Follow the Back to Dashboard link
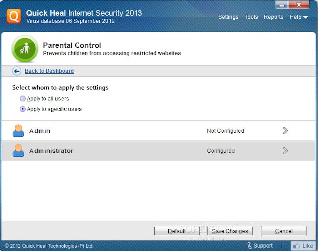This screenshot has width=318, height=251. click(x=49, y=71)
